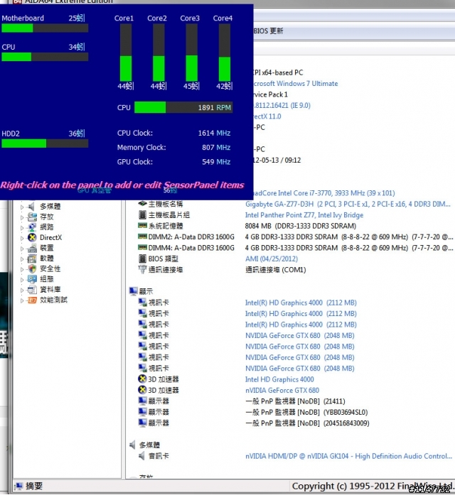Click the 通訊連接埠 (COM1) value
Screen dimensions: 455x495
click(x=276, y=270)
